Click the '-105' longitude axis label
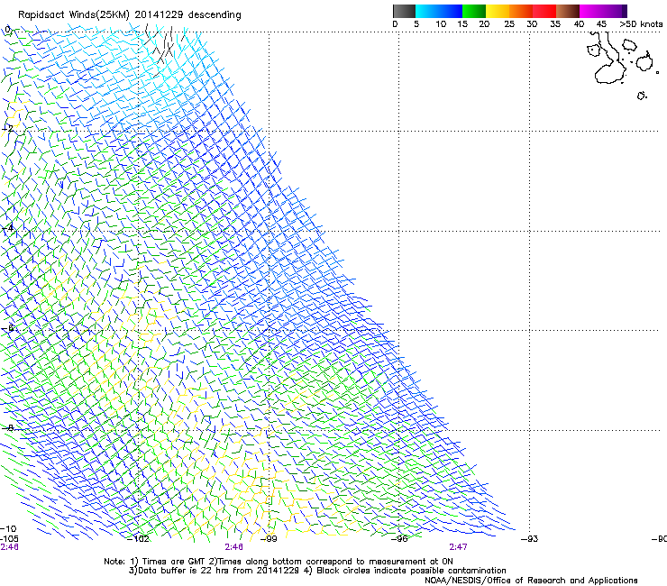 pyautogui.click(x=9, y=539)
